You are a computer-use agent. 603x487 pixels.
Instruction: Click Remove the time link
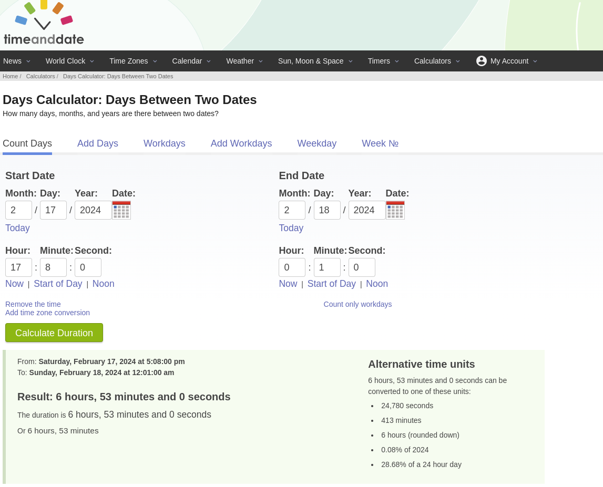(33, 304)
